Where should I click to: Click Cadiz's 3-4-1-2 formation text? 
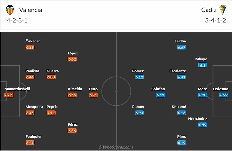215,21
